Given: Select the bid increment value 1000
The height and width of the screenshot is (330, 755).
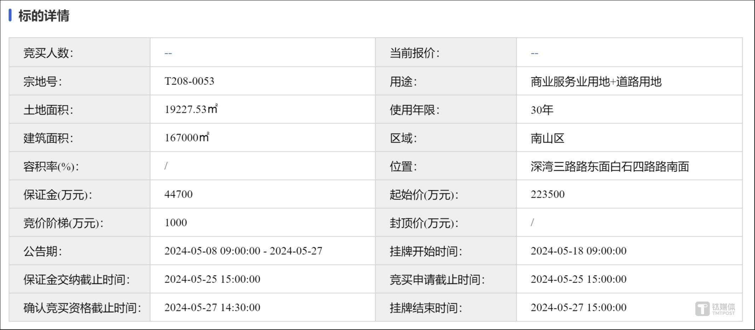Looking at the screenshot, I should (x=176, y=222).
